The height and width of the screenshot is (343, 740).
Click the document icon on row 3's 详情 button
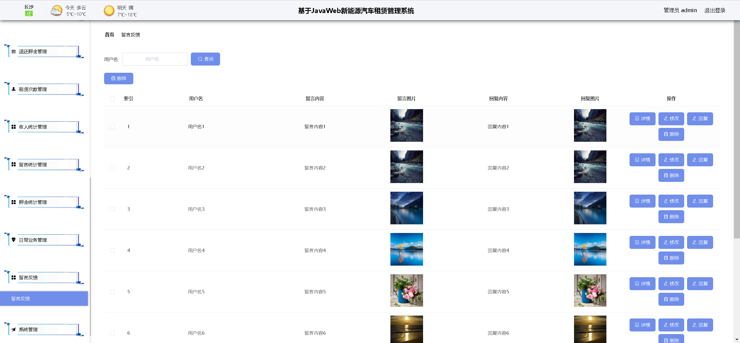coord(637,201)
